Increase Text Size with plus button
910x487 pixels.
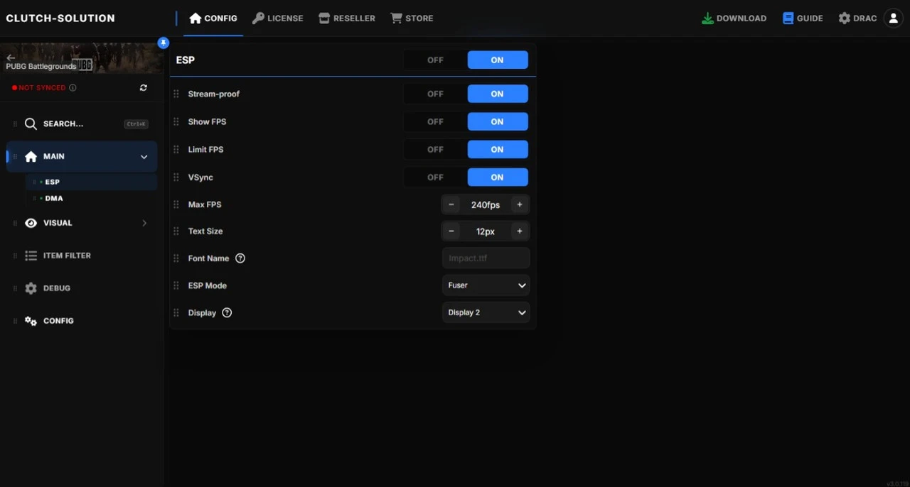520,231
